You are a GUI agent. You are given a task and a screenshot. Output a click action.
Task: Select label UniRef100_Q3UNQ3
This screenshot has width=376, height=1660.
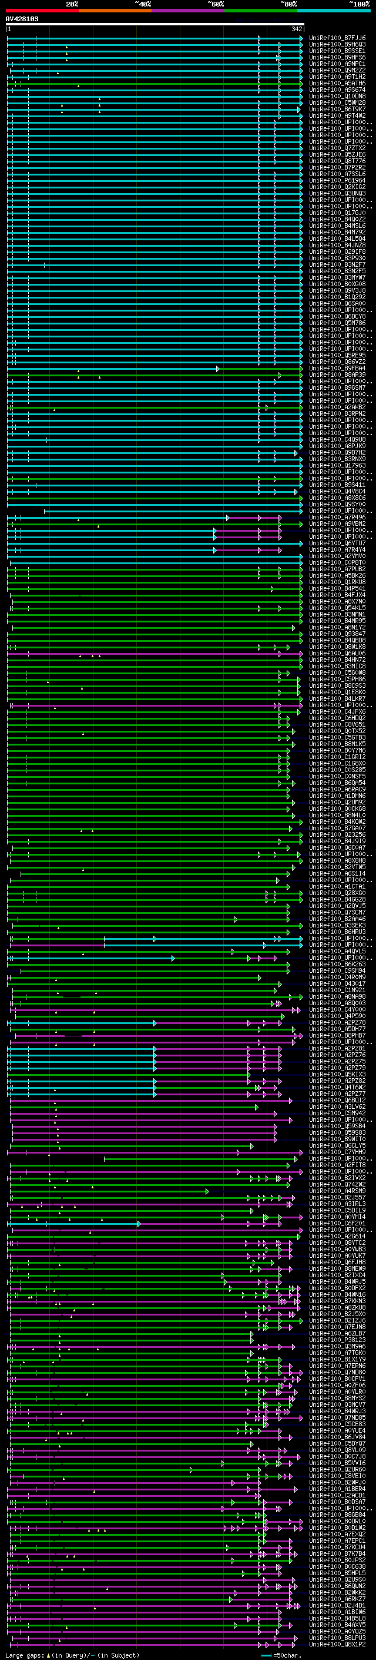[x=337, y=193]
